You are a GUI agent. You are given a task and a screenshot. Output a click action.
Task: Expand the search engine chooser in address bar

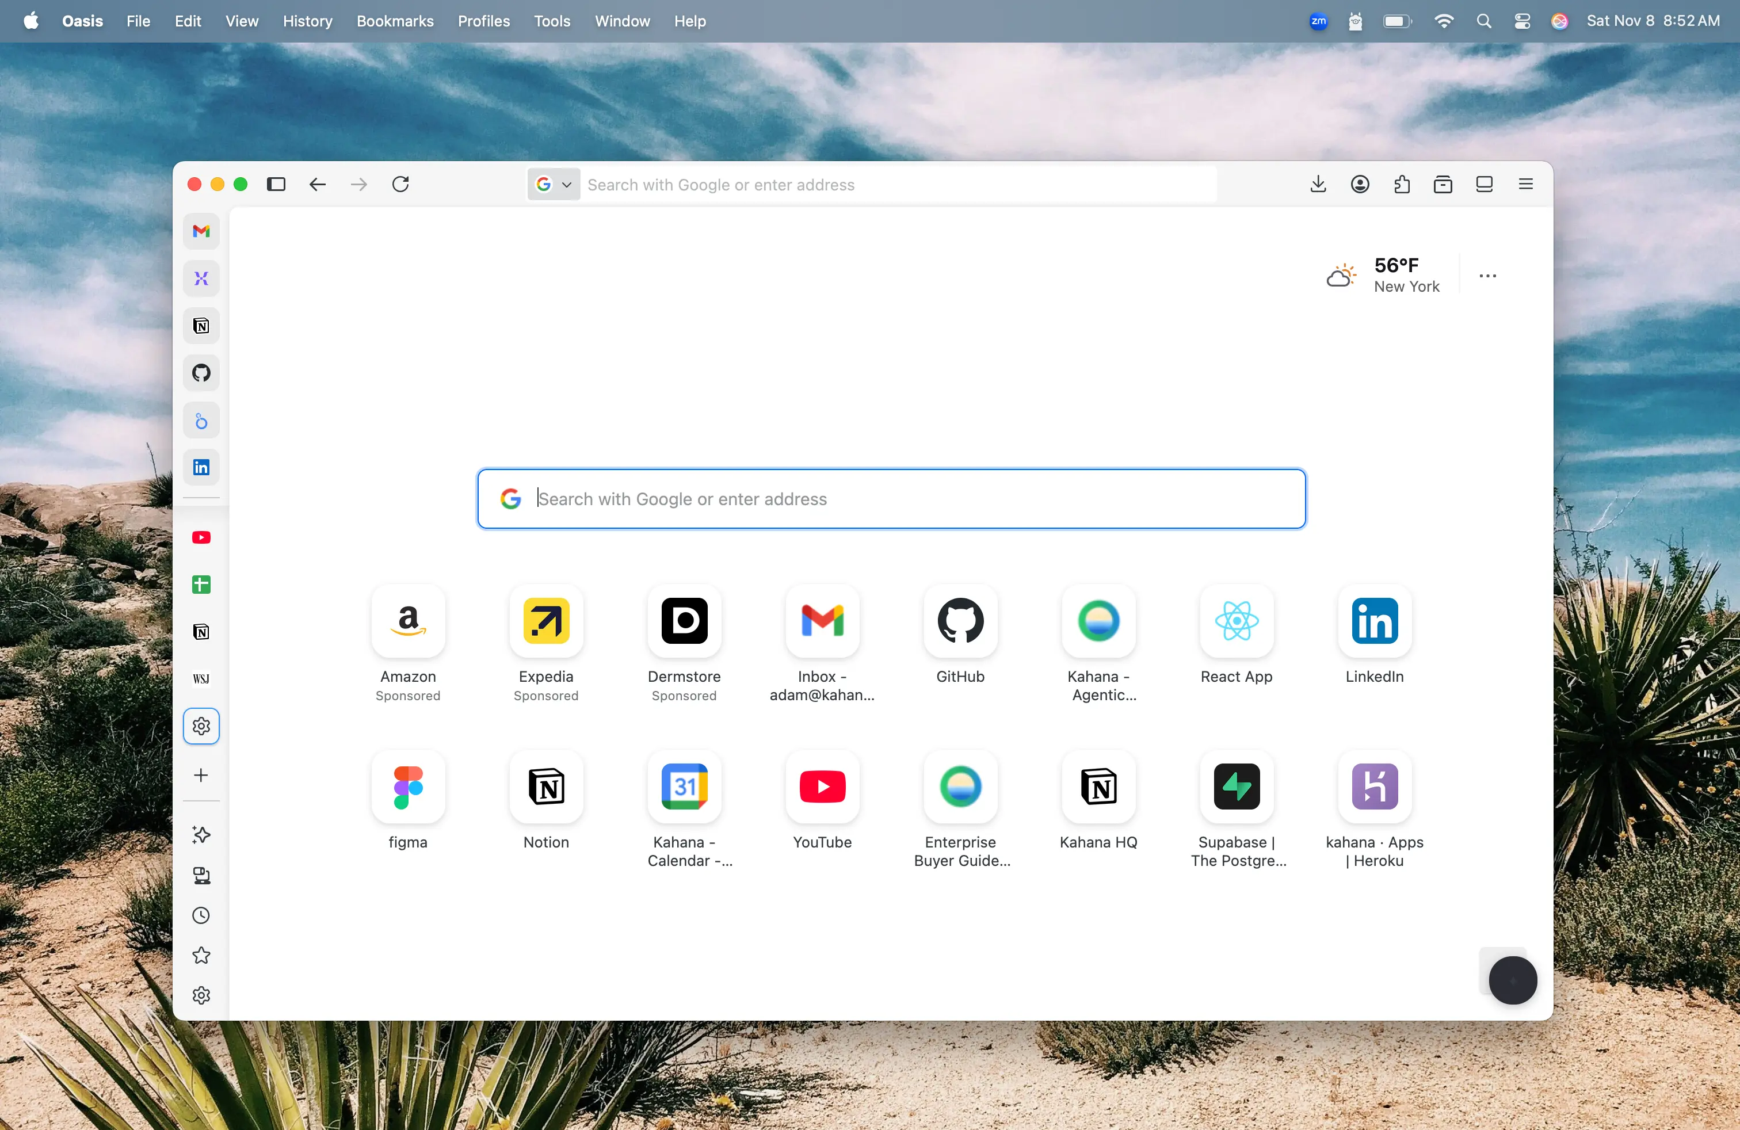(x=566, y=184)
